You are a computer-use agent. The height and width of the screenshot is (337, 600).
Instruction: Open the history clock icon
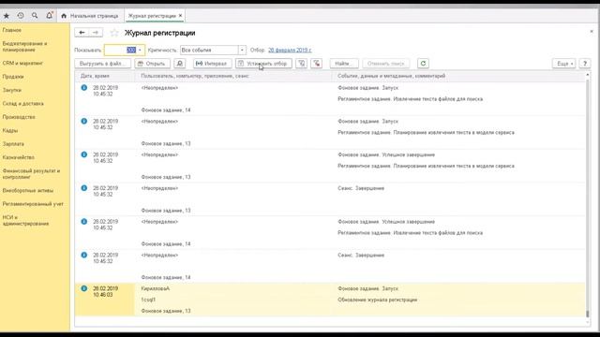21,16
